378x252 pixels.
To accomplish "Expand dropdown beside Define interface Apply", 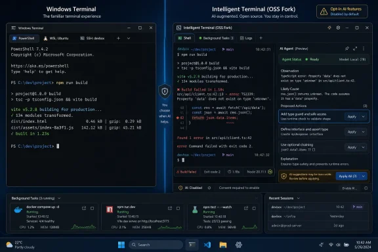I will coord(363,132).
